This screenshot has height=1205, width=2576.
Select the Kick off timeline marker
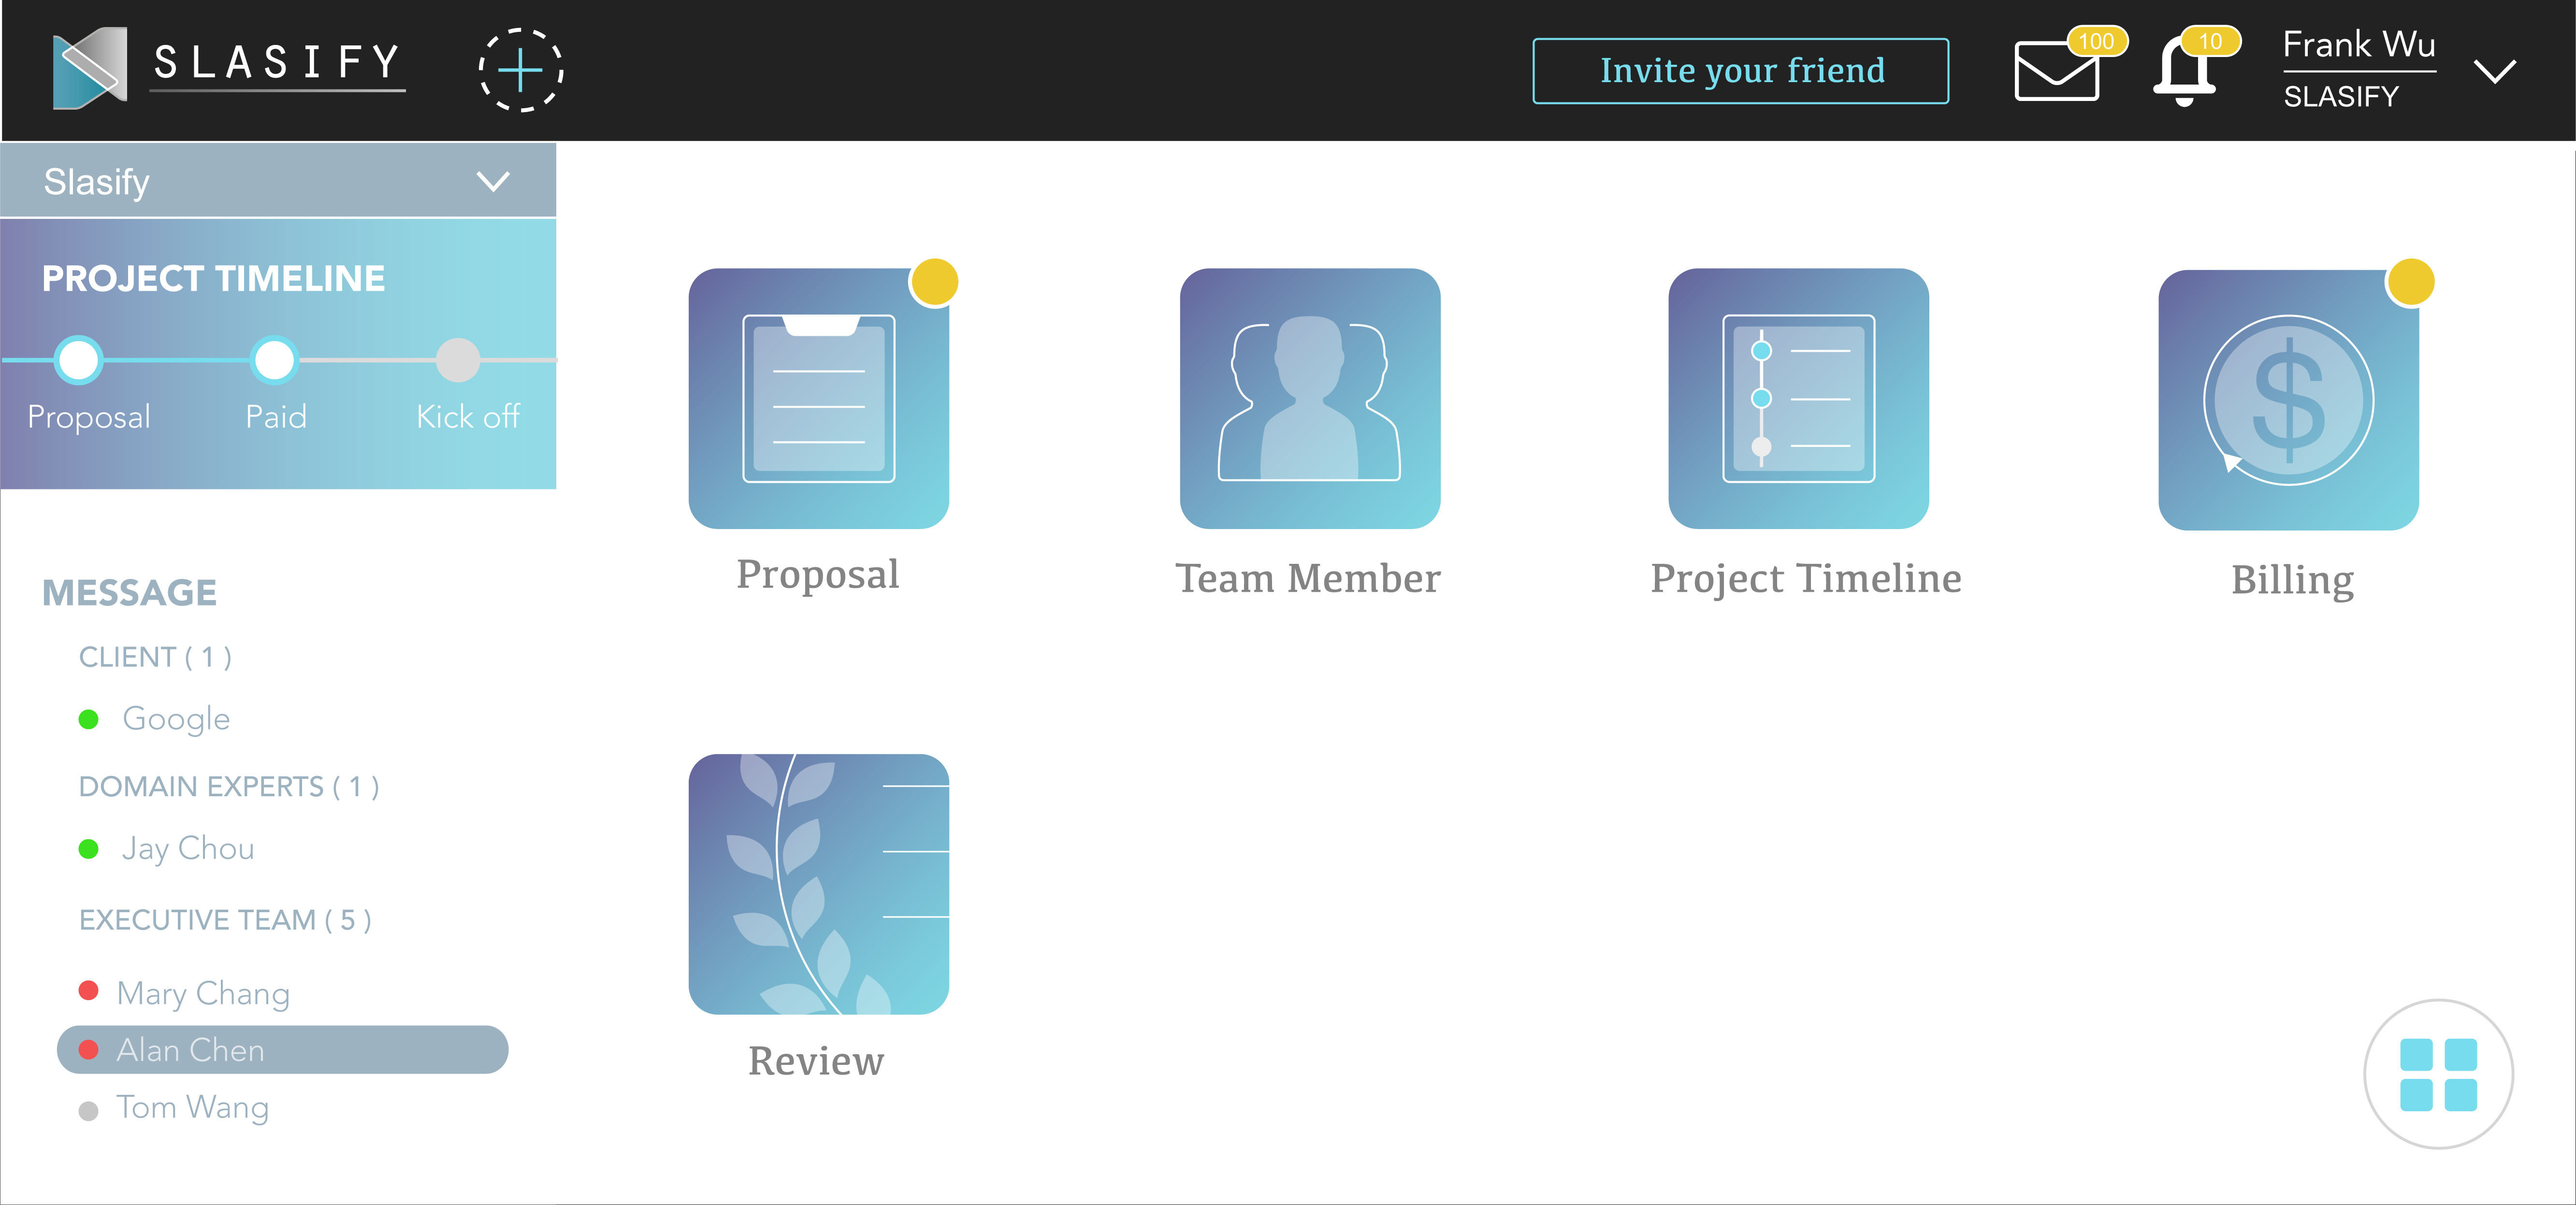click(458, 360)
